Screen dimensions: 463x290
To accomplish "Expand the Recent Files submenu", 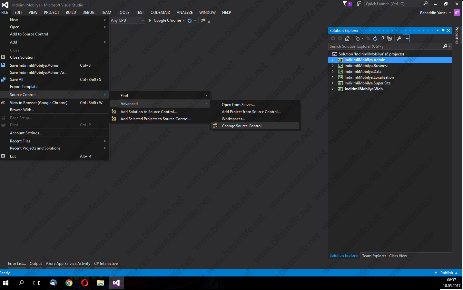I will pyautogui.click(x=54, y=141).
